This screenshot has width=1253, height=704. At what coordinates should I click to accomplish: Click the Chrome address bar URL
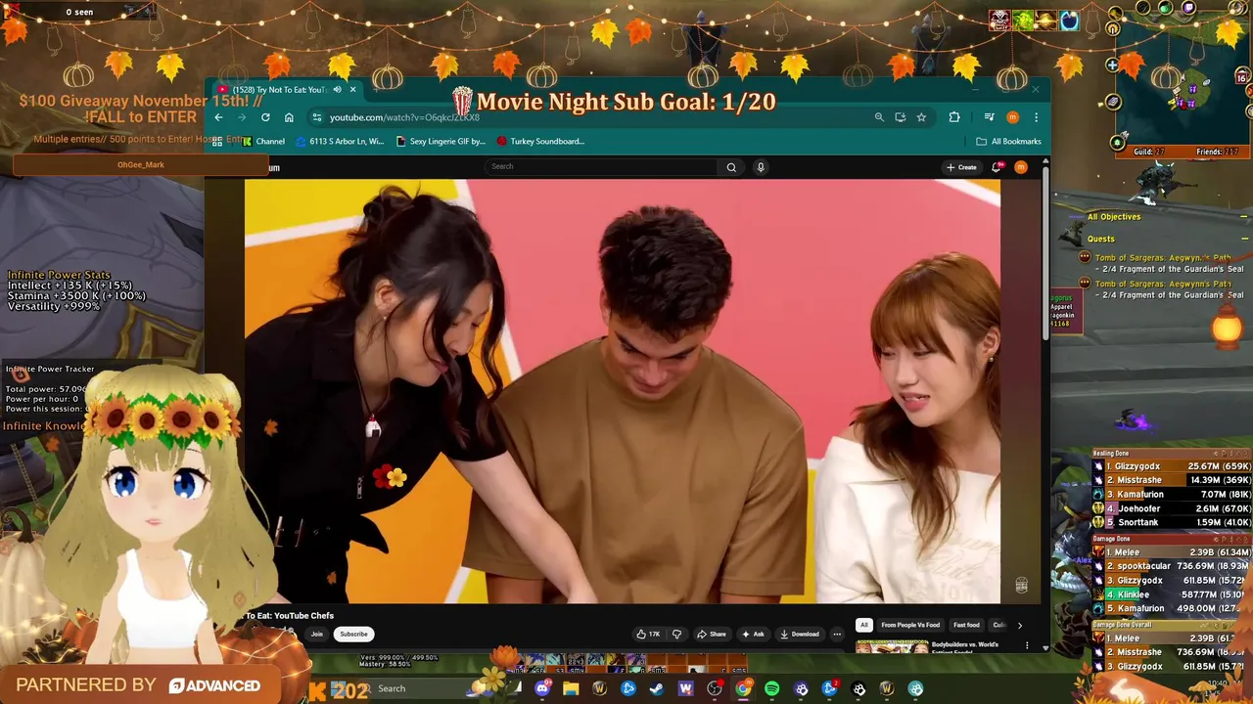404,117
